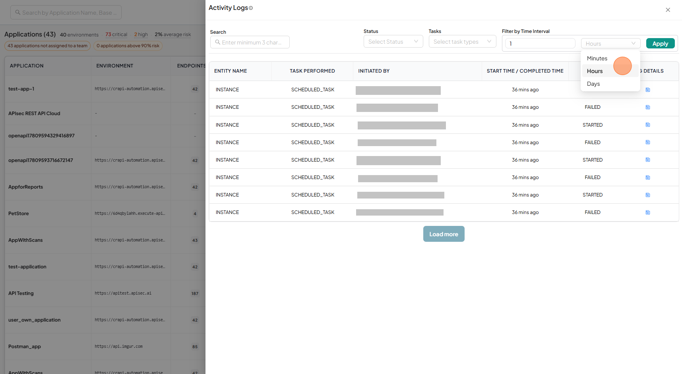
Task: Click the 2% average risk link
Action: [x=172, y=35]
